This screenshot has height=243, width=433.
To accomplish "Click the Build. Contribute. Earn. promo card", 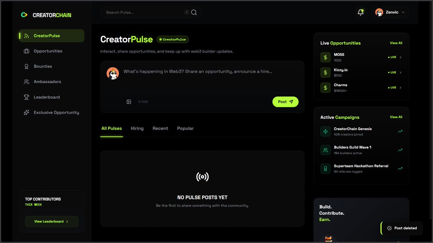I will pyautogui.click(x=361, y=220).
